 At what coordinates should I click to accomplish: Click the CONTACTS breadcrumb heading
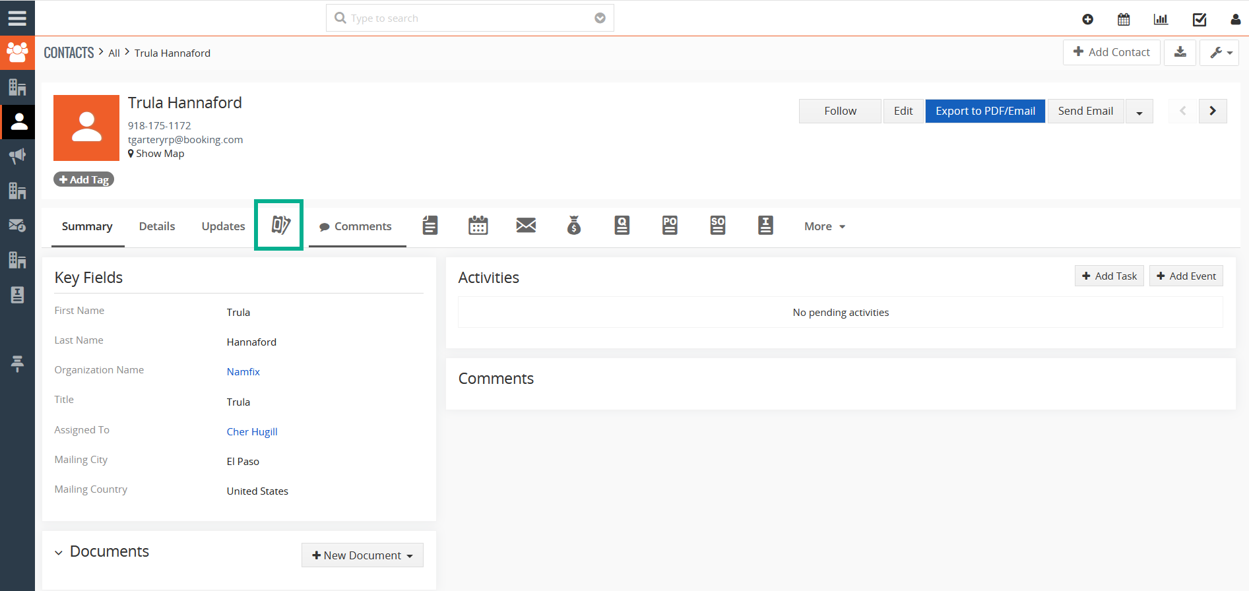69,53
